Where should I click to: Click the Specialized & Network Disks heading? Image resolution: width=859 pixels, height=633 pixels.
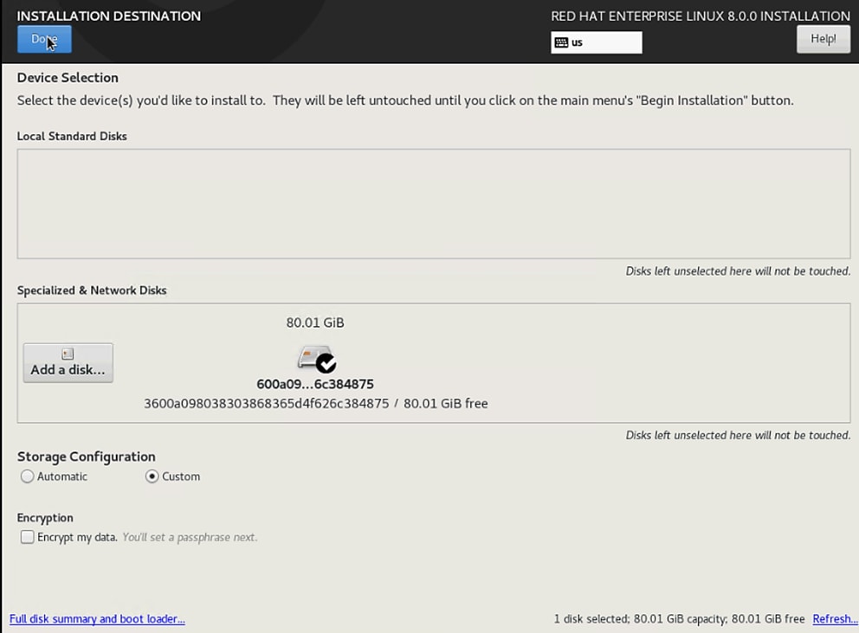(x=92, y=291)
